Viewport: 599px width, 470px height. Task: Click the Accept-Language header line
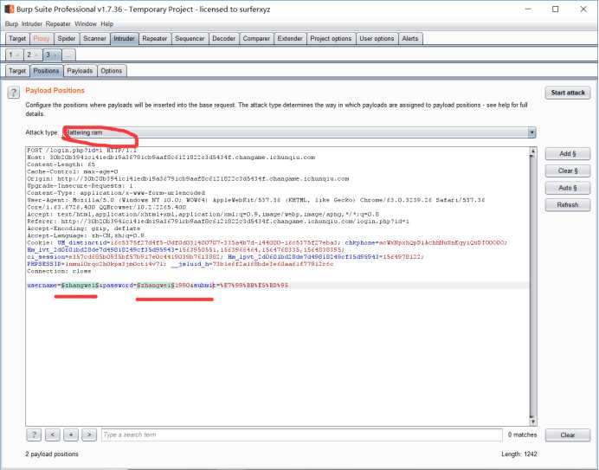pos(86,235)
